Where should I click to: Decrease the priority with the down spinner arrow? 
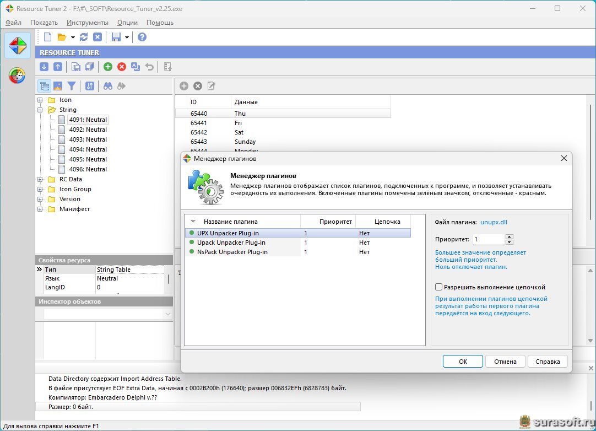[x=510, y=242]
